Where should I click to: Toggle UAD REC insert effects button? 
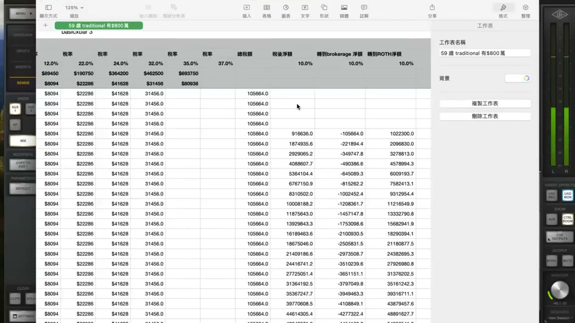(552, 196)
